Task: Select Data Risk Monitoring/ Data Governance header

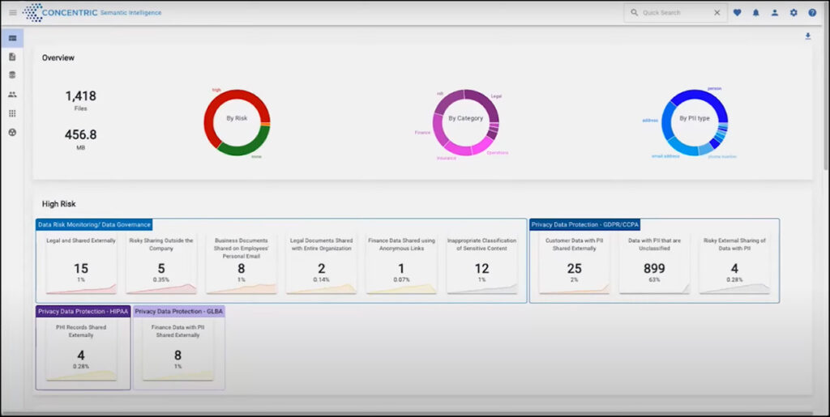Action: click(x=94, y=224)
